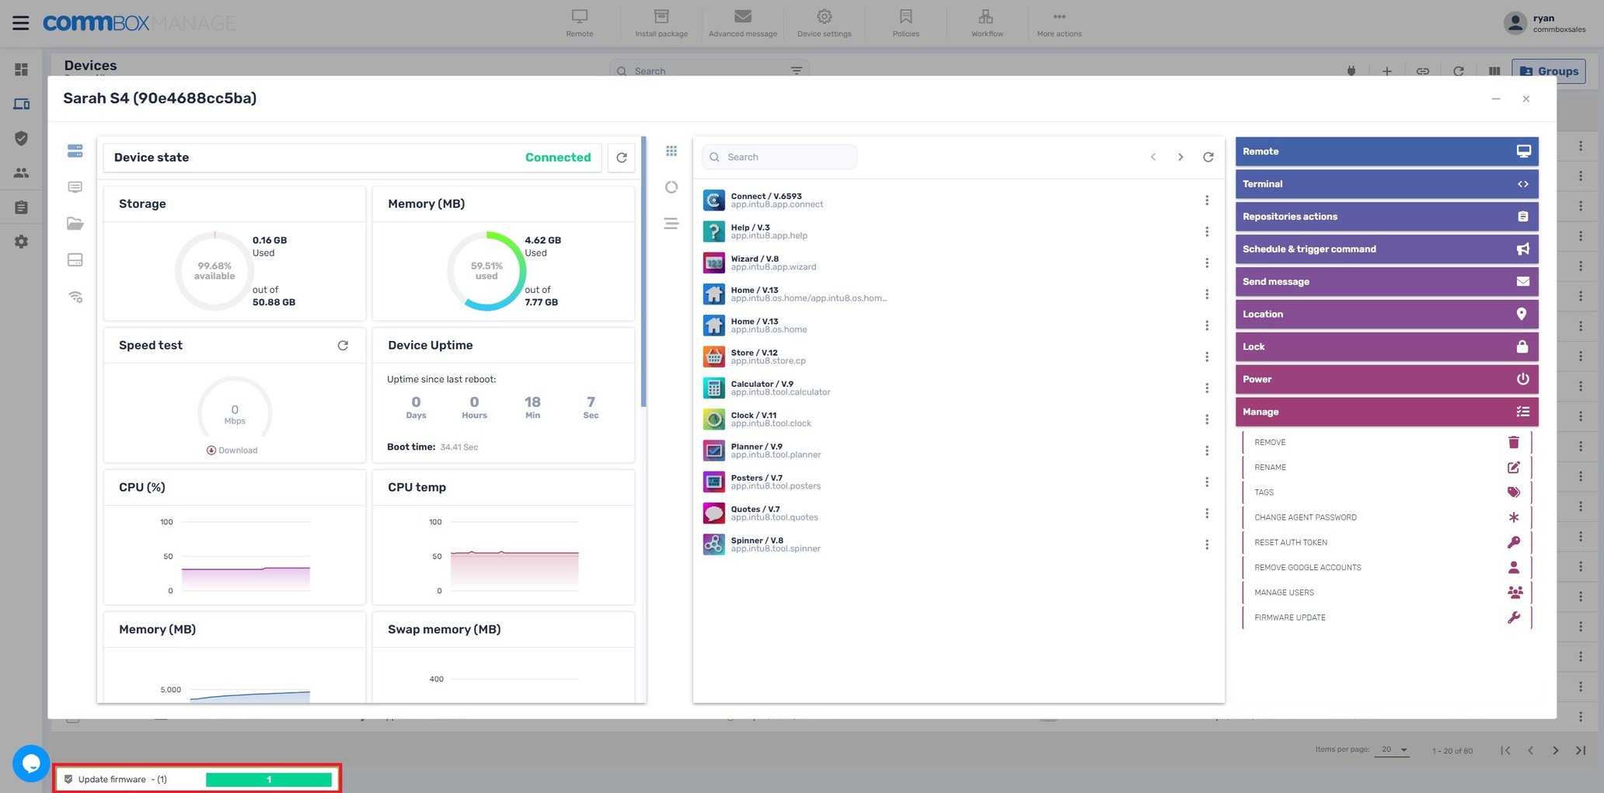Open Device settings in the toolbar
This screenshot has width=1604, height=793.
824,21
